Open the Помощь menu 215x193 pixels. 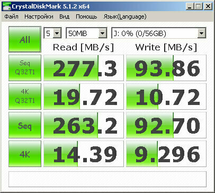click(86, 16)
